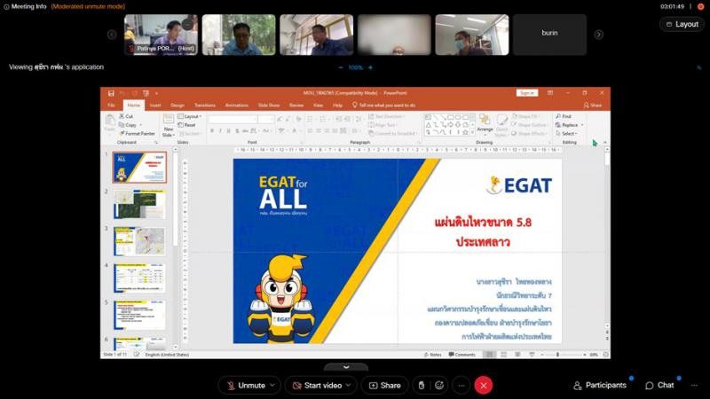Open the Customize Quick Access Toolbar arrow
Screen dimensions: 710x399
[x=157, y=93]
